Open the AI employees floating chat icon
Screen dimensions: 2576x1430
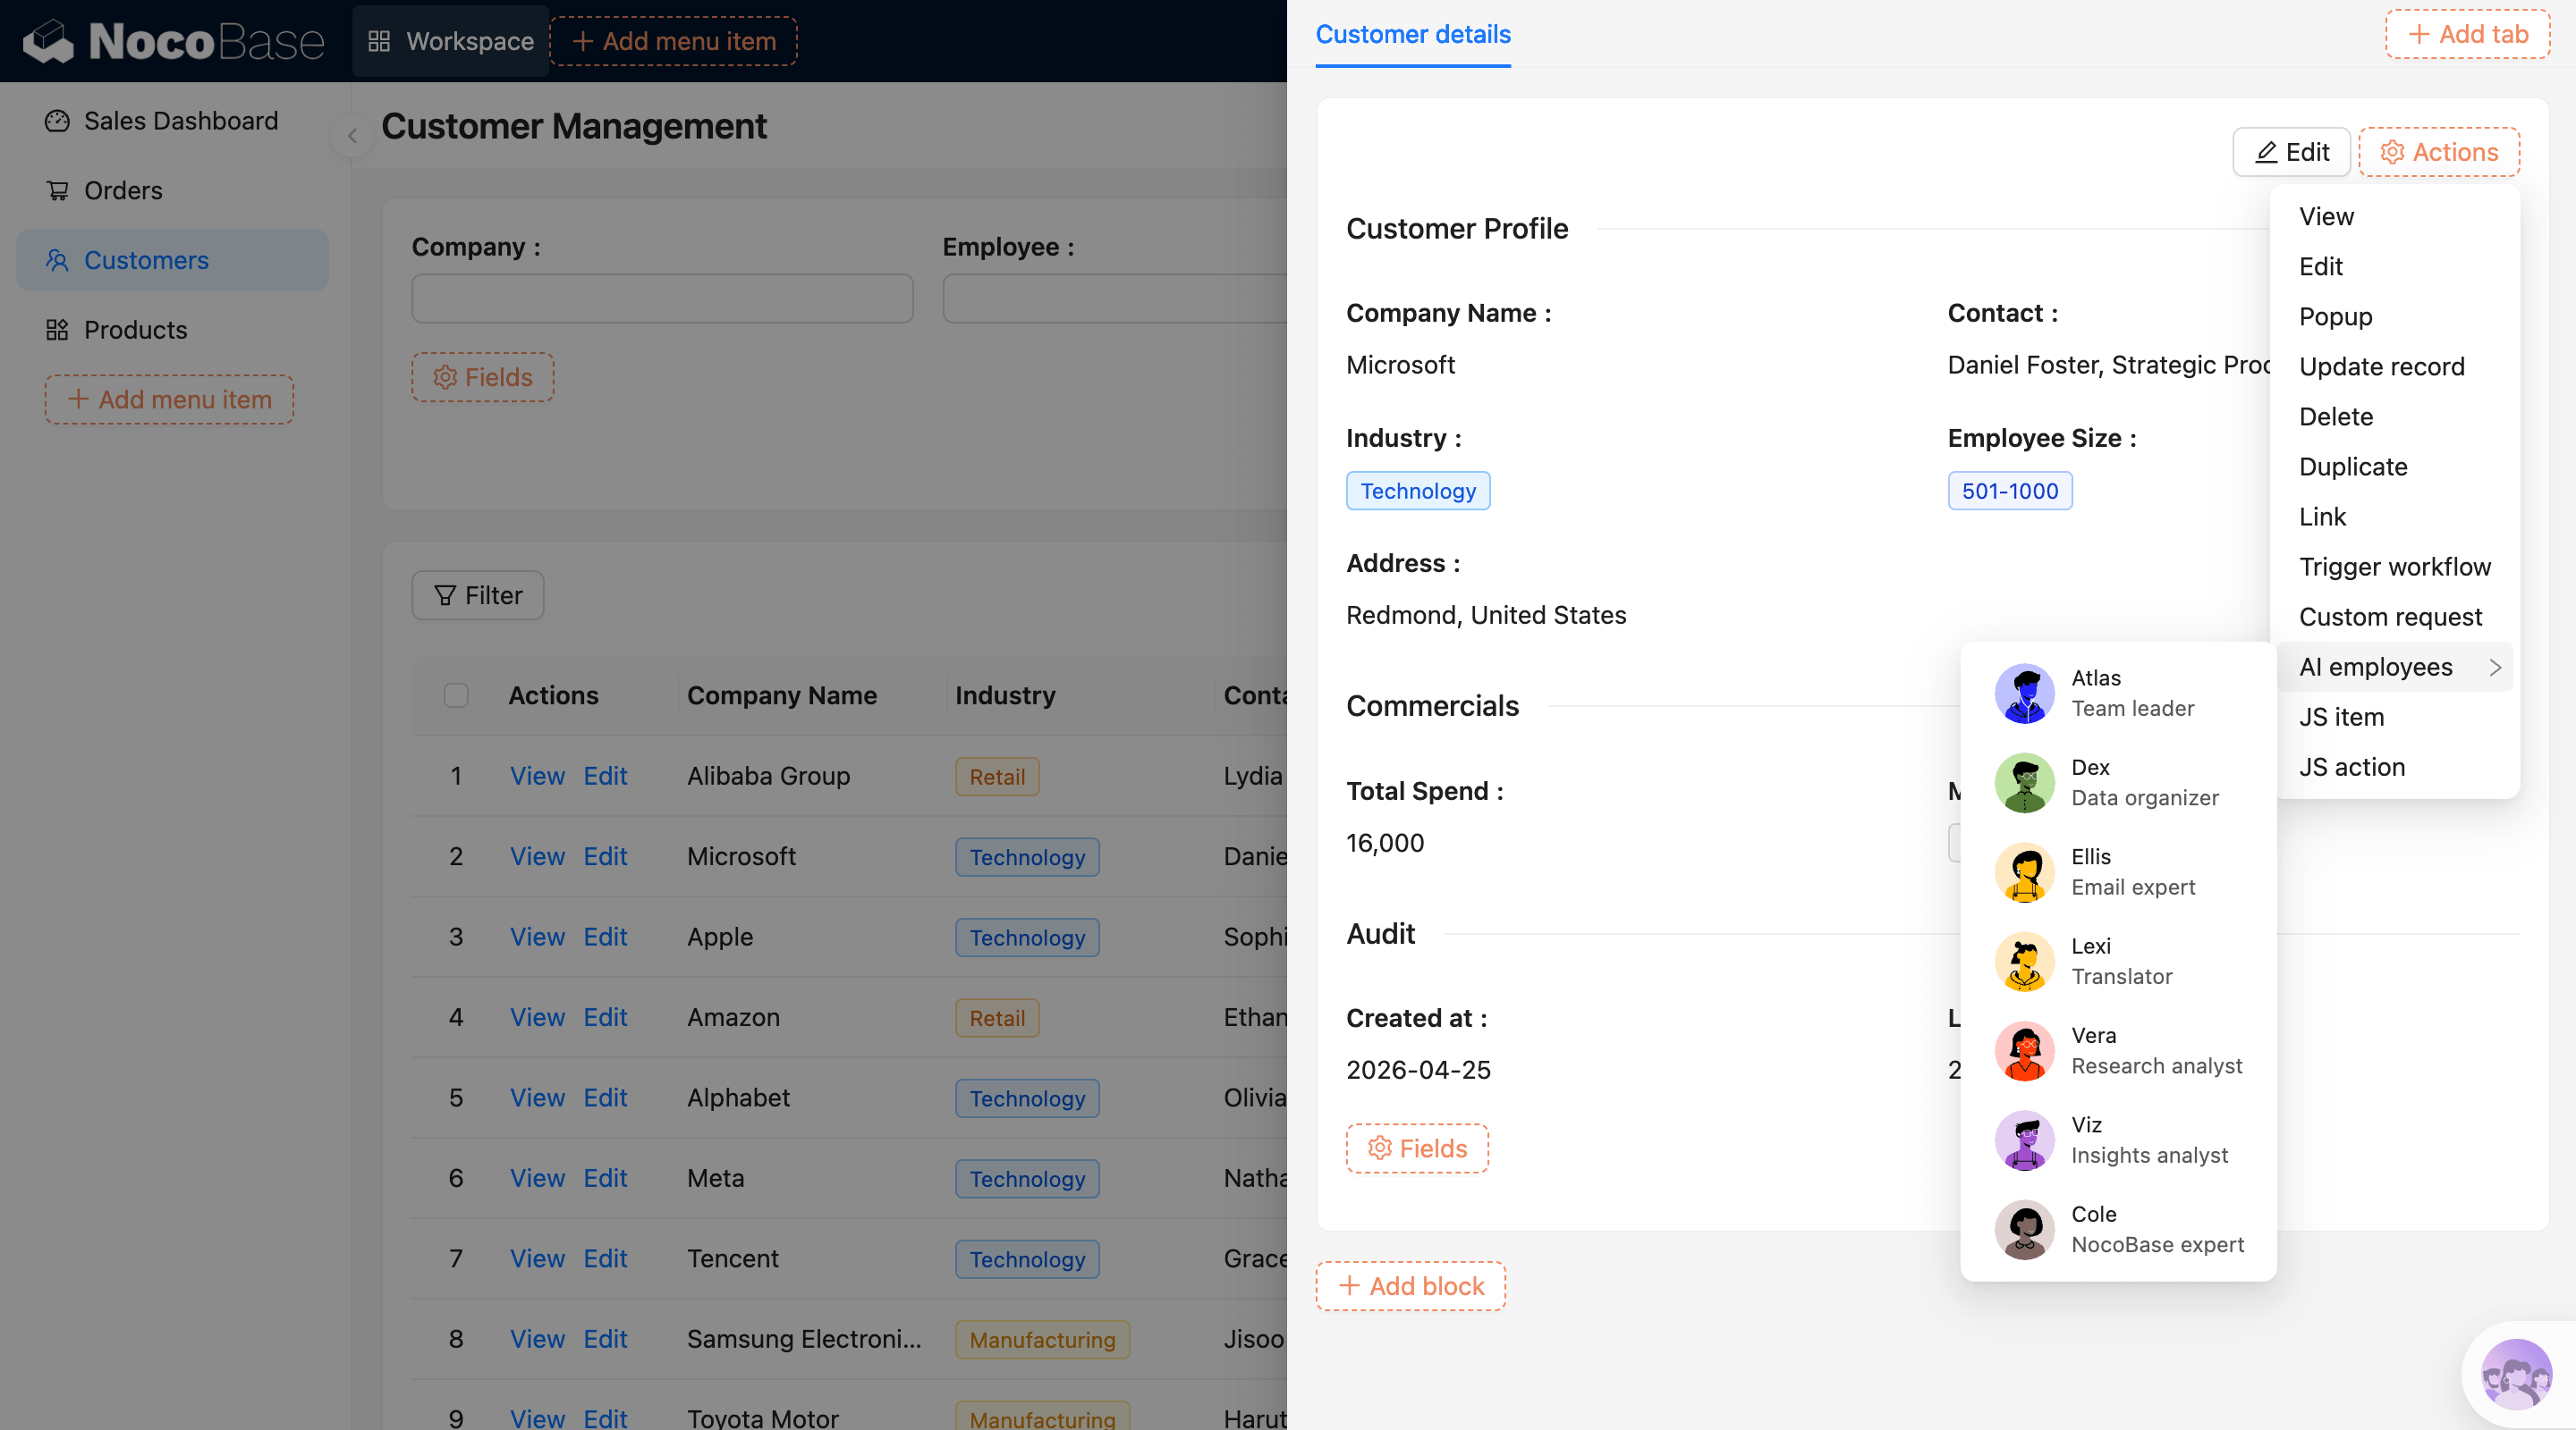tap(2515, 1375)
